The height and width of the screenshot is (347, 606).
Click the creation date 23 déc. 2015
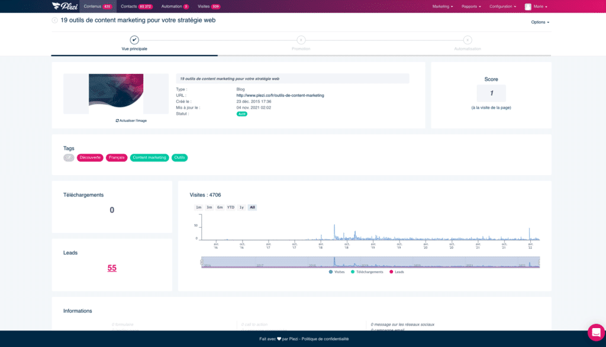[x=254, y=102]
